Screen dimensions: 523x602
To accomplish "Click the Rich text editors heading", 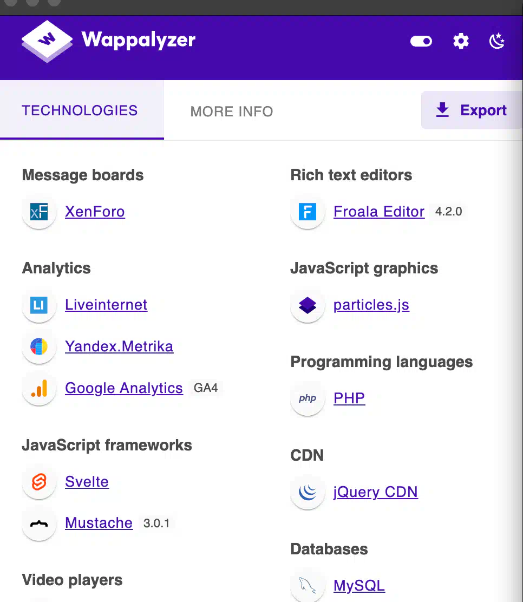I will point(351,175).
